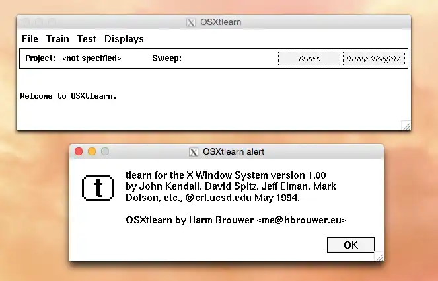Open the Displays menu
This screenshot has width=438, height=281.
pos(124,39)
